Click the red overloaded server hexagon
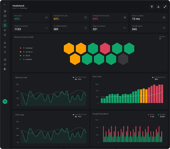170x149 pixels. [x=105, y=48]
